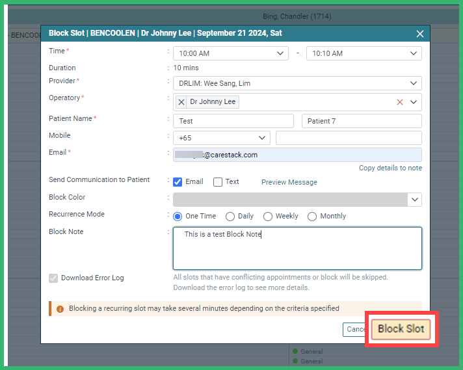463x370 pixels.
Task: Click the Duration value 10 mins
Action: tap(186, 68)
